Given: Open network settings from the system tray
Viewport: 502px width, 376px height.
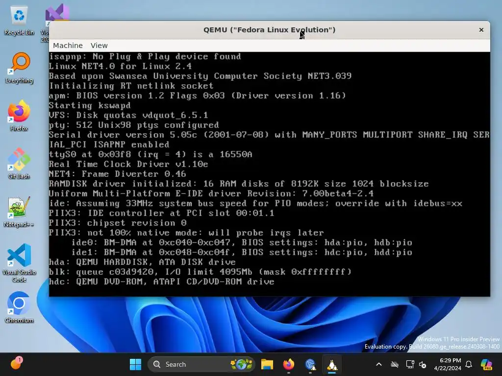Looking at the screenshot, I should [x=410, y=364].
